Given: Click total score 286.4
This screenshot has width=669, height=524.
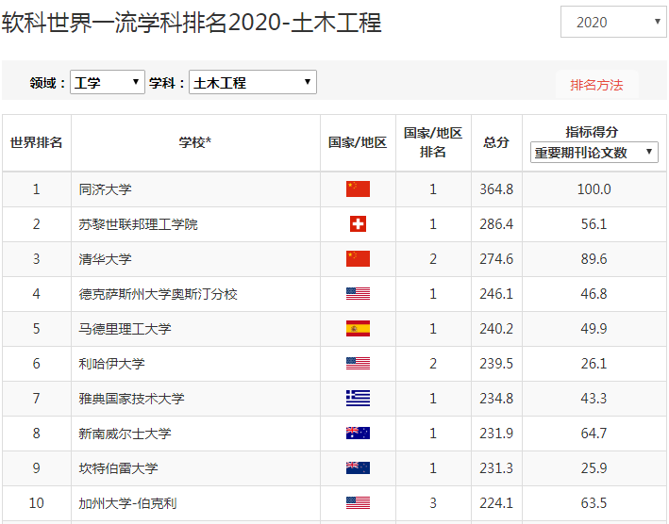Looking at the screenshot, I should click(x=496, y=224).
